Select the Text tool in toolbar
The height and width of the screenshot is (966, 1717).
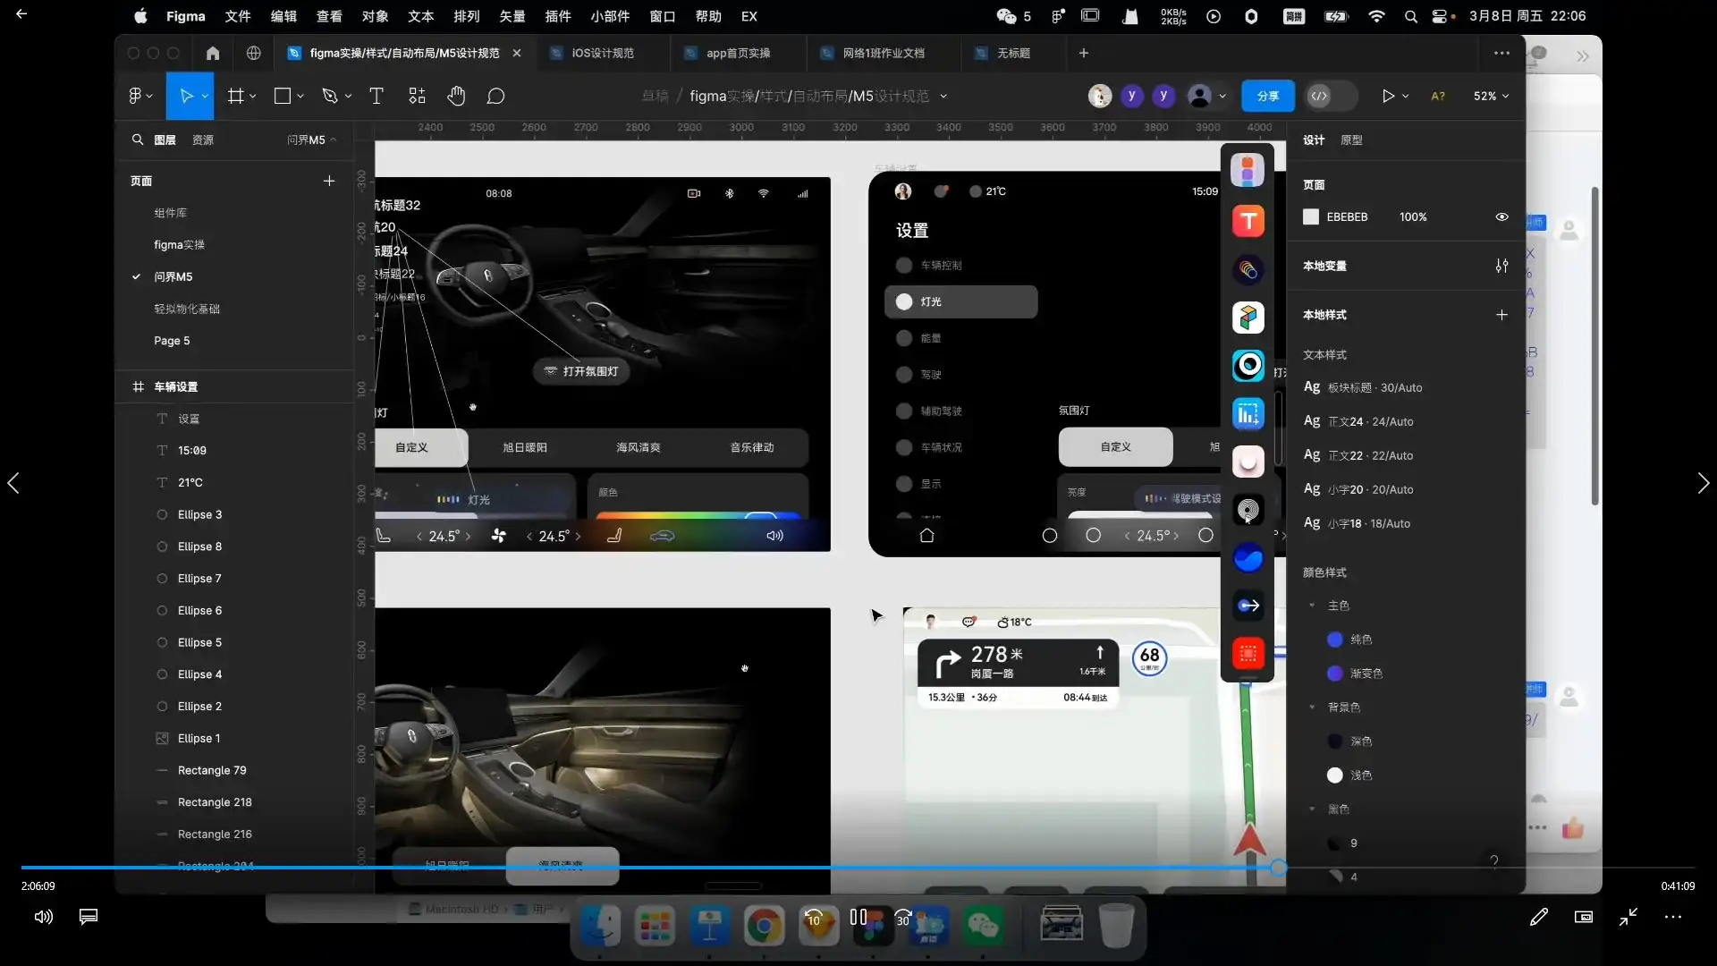376,96
